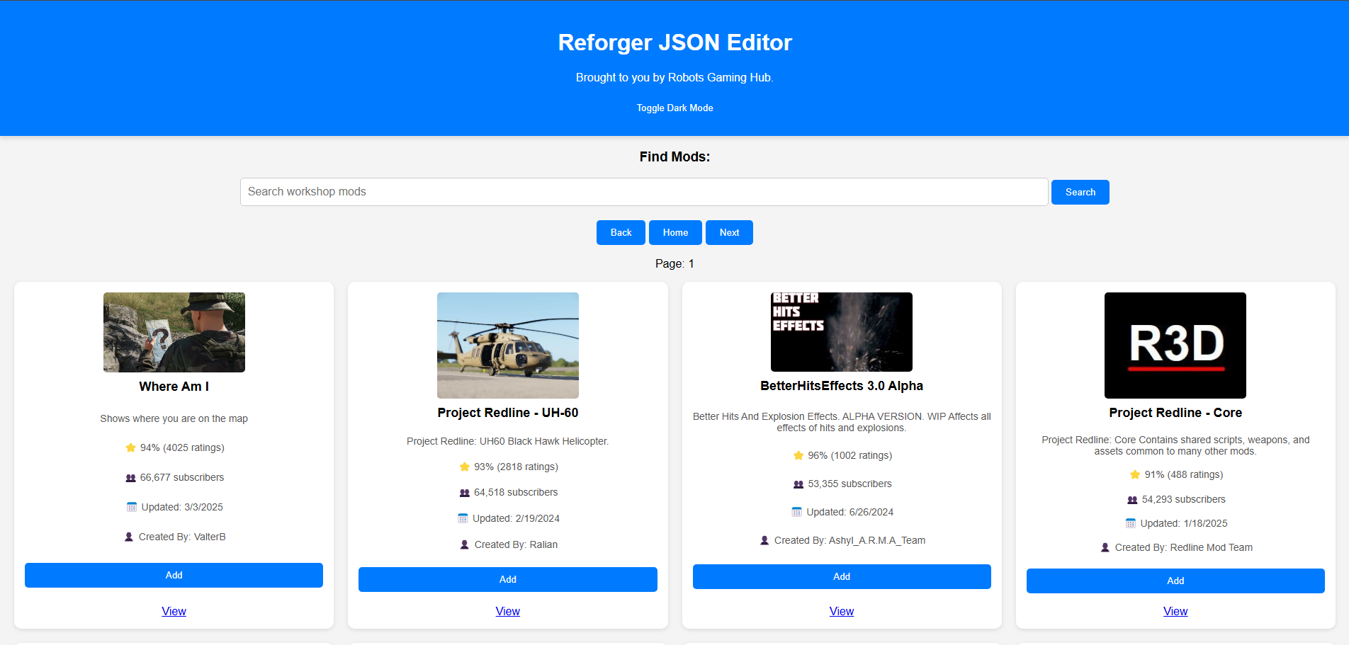Click the calendar icon beside Updated: 6/26/2024

[797, 512]
